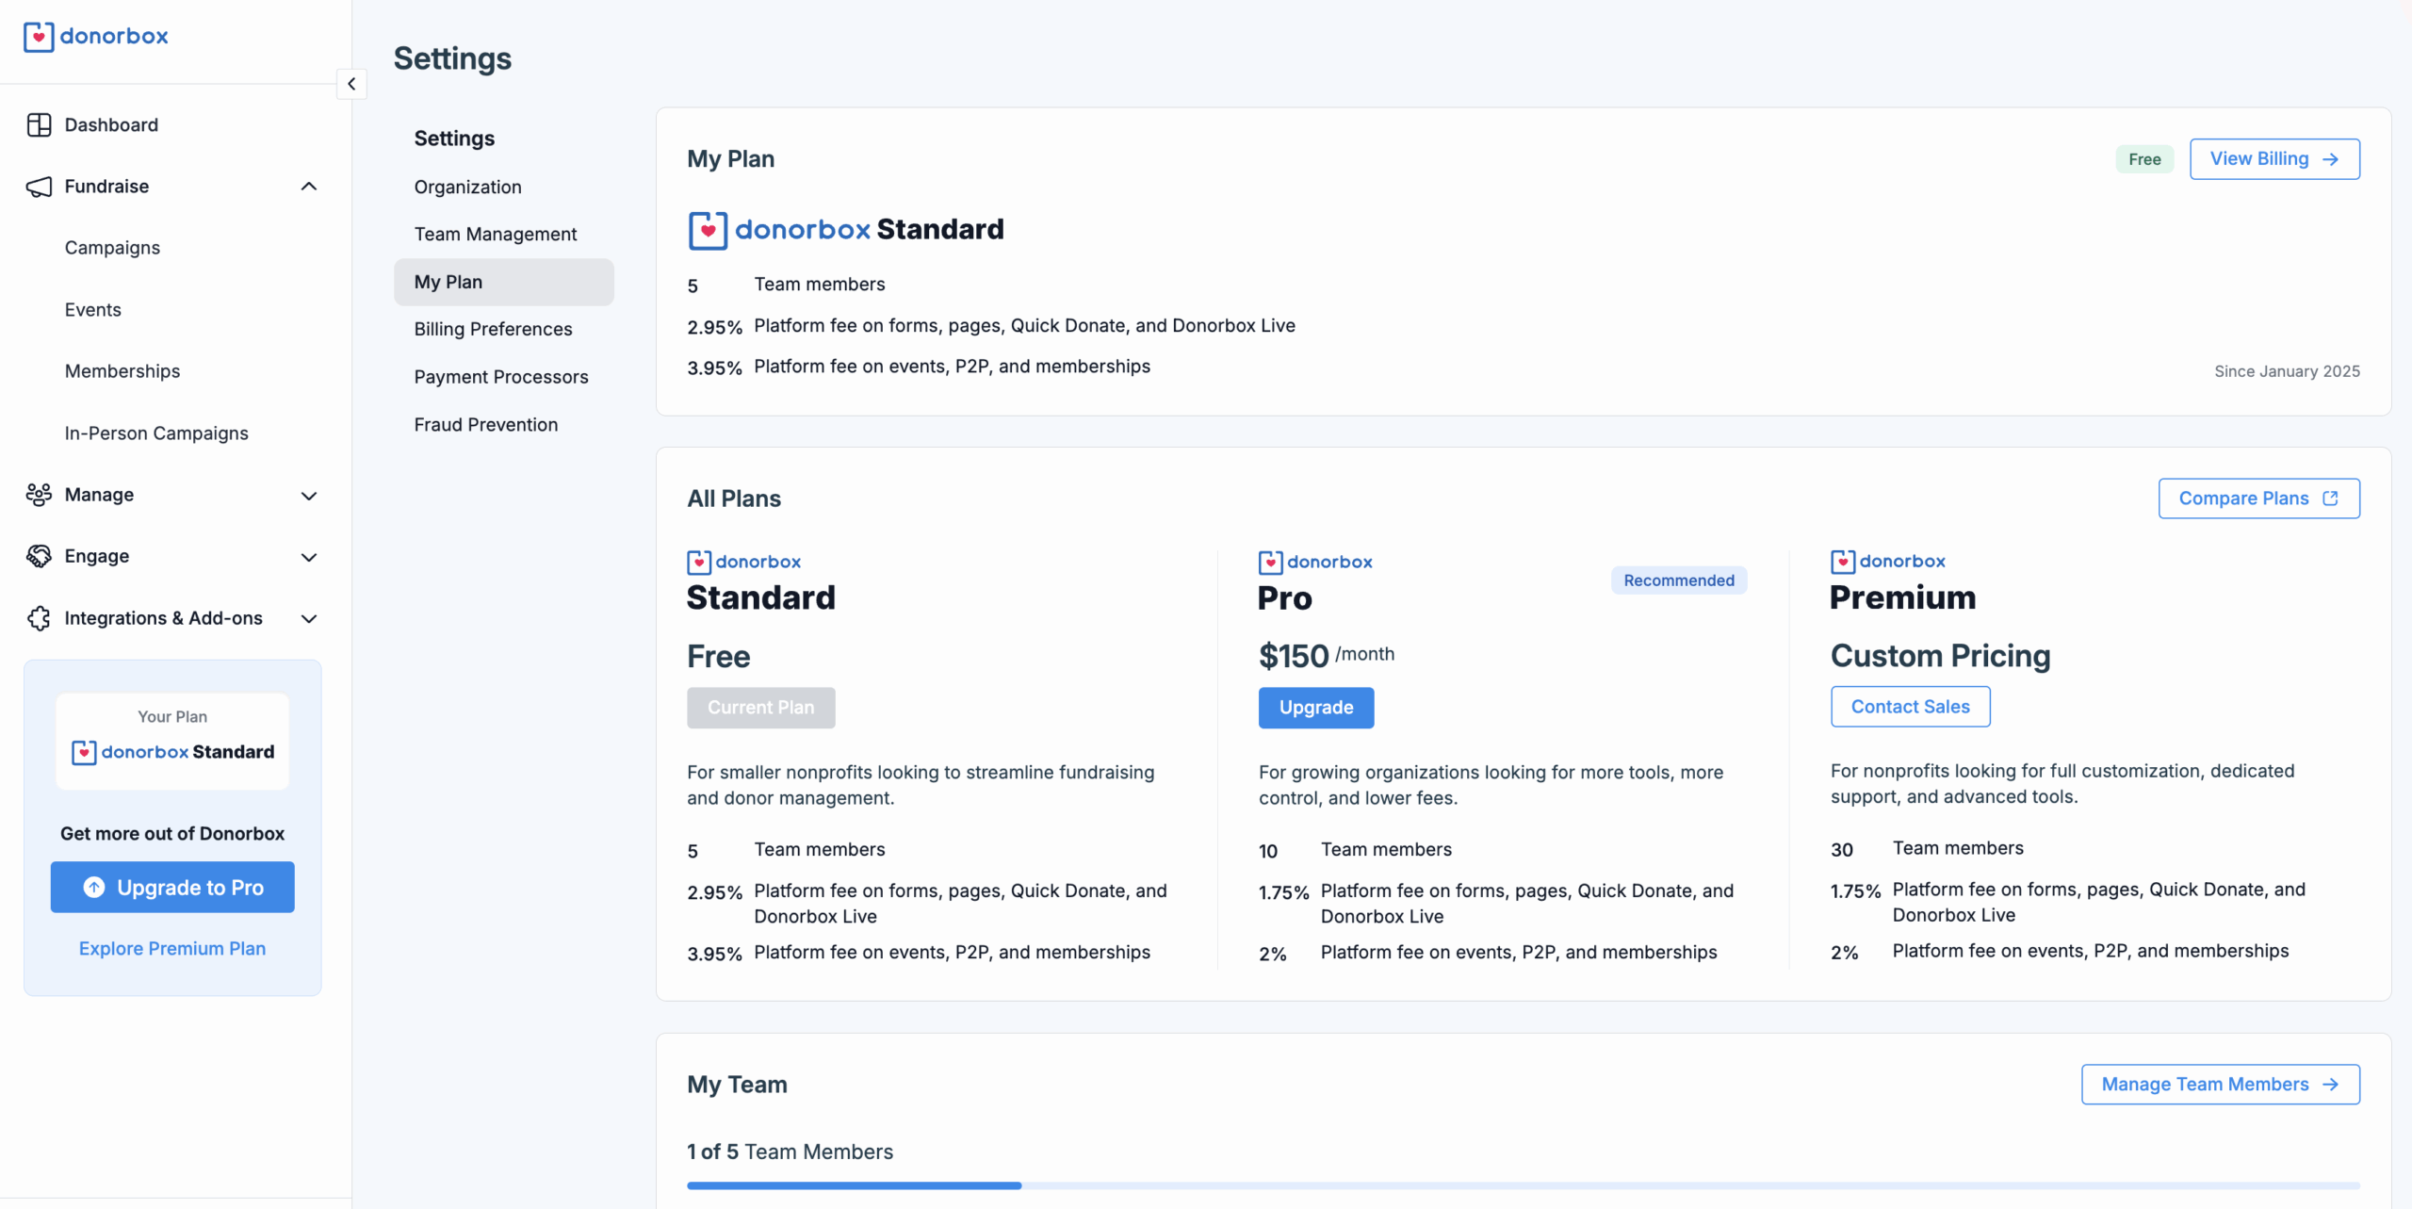
Task: Collapse the sidebar with the arrow icon
Action: coord(351,84)
